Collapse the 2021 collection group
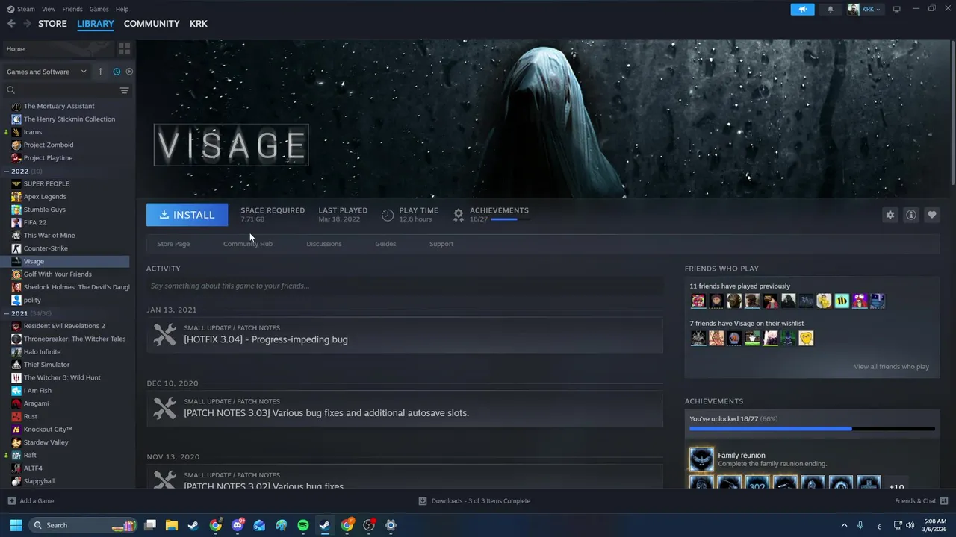Image resolution: width=956 pixels, height=537 pixels. pyautogui.click(x=7, y=313)
